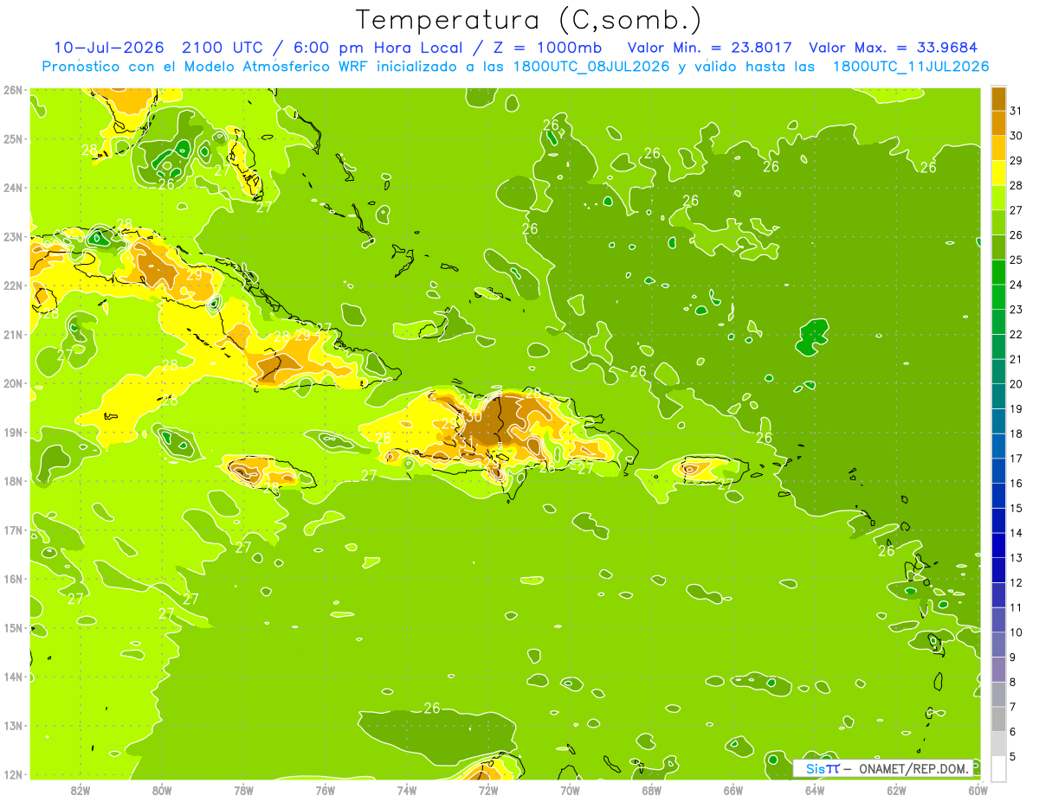Click the "60W" longitude axis label
The width and height of the screenshot is (1039, 802).
tap(978, 790)
